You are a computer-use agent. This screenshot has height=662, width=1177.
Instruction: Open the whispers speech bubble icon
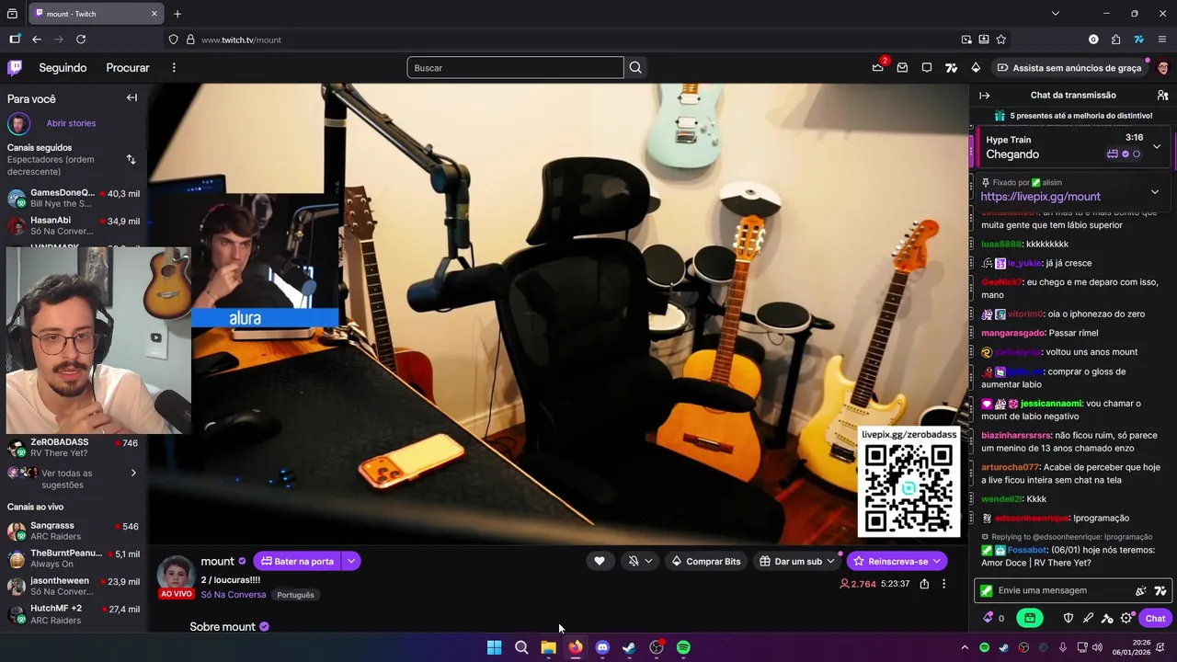927,67
